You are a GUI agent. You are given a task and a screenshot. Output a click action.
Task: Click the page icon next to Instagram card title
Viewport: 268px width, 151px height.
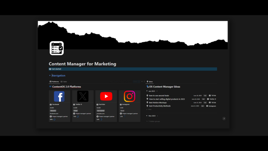(121, 104)
